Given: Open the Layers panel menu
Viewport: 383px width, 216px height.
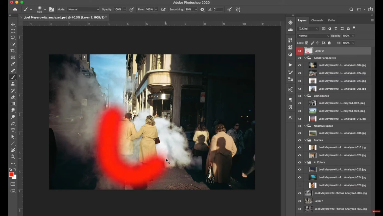Looking at the screenshot, I should (372, 20).
